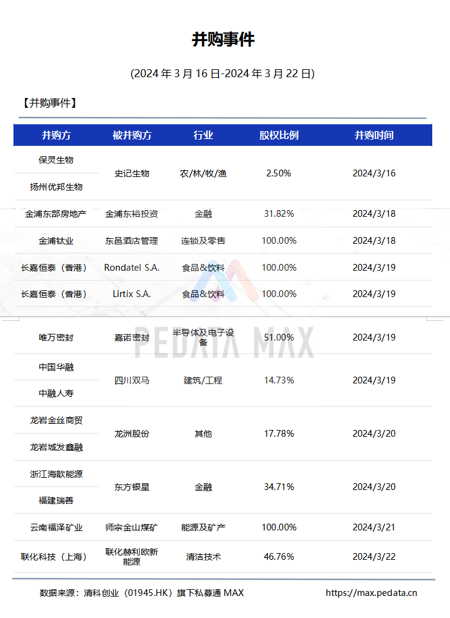Click the 14.73% equity cell
450x618 pixels.
pyautogui.click(x=279, y=380)
